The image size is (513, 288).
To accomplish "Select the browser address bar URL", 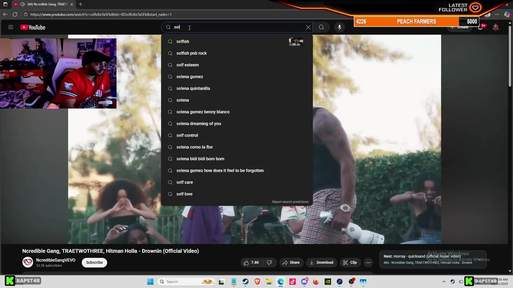I will point(101,14).
